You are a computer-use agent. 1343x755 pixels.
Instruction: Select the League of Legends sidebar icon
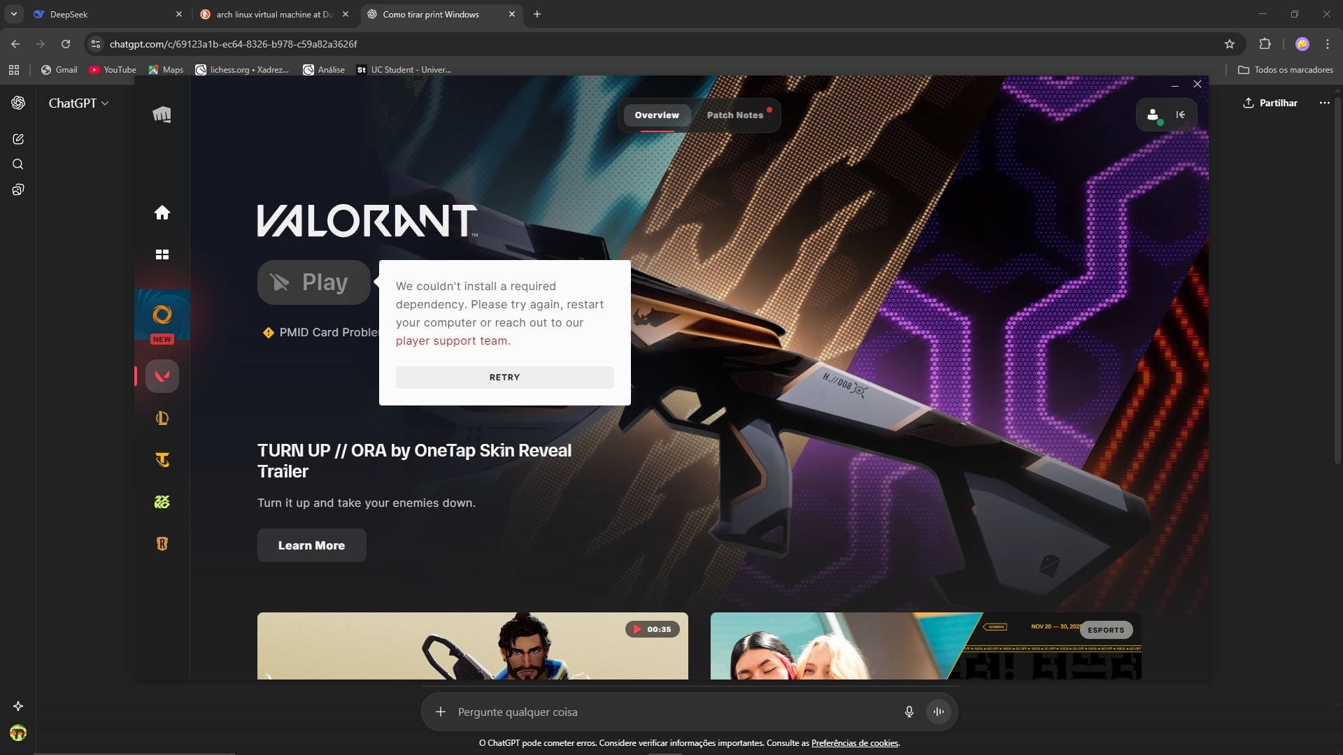coord(162,418)
